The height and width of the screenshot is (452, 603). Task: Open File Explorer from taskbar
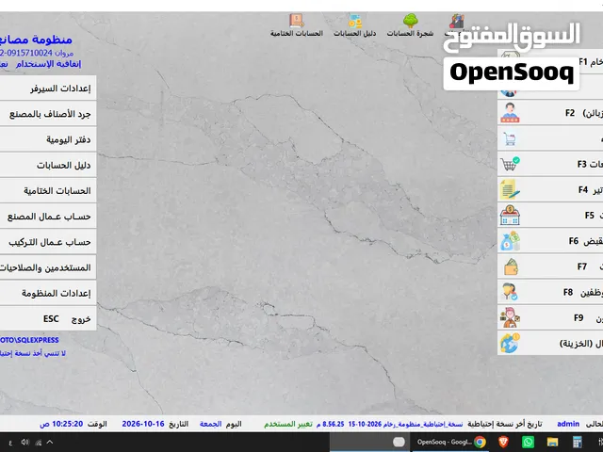point(553,443)
